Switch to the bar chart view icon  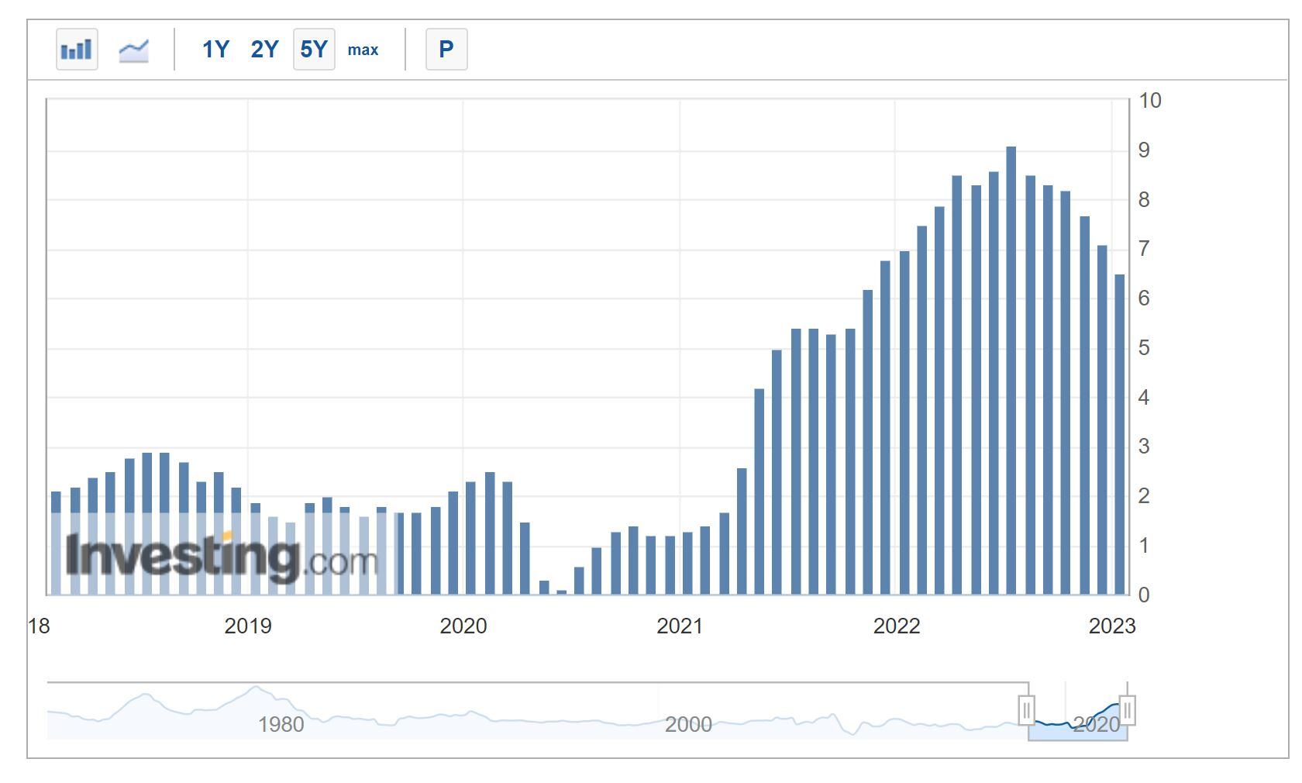[x=77, y=50]
